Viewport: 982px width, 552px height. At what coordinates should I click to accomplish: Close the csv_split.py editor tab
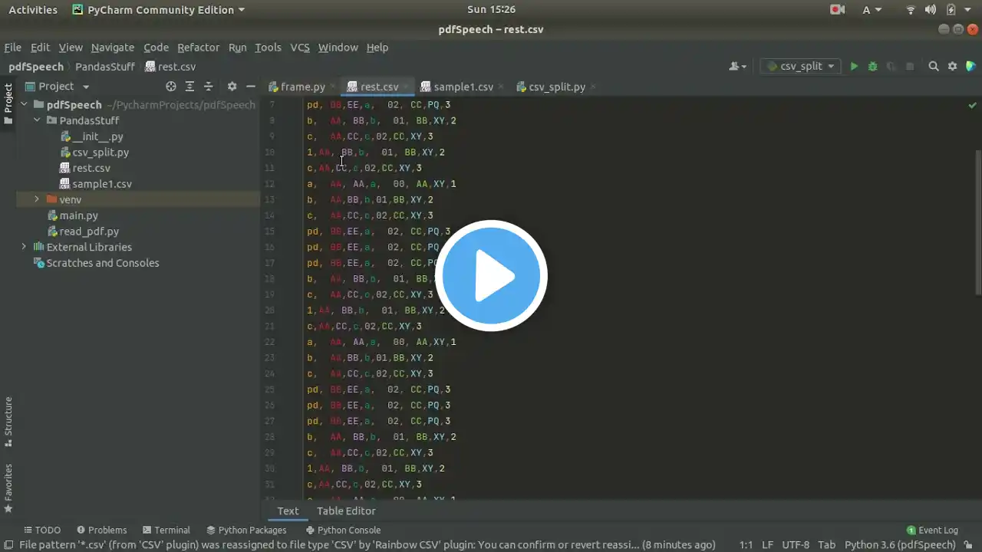pos(593,87)
